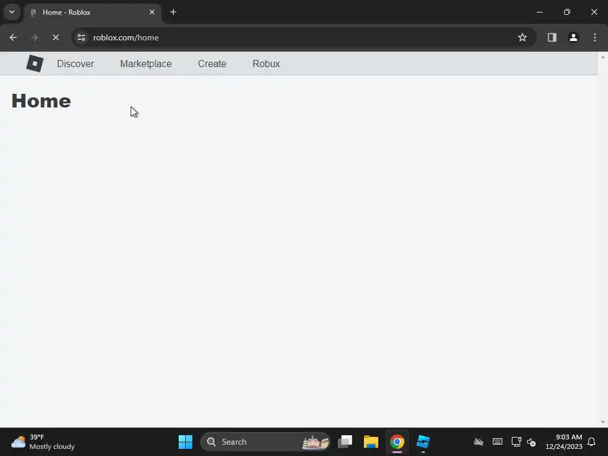Open a new tab

[x=173, y=12]
